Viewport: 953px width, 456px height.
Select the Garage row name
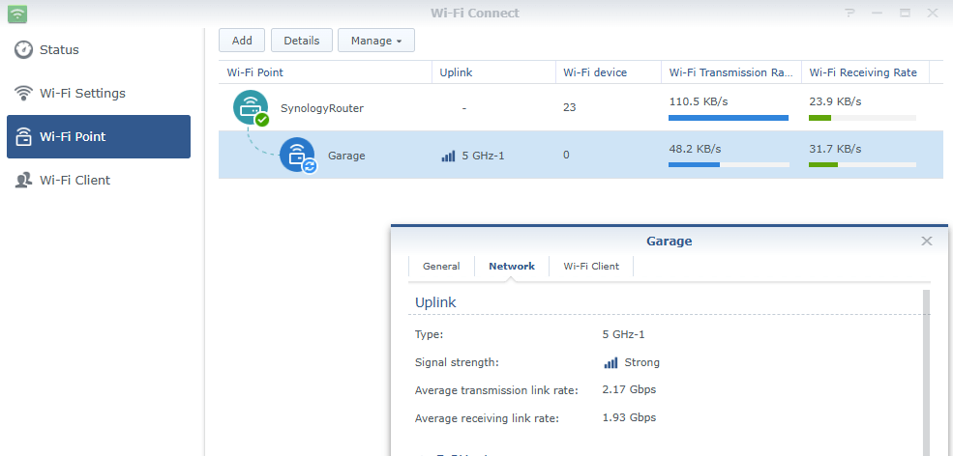pos(346,157)
